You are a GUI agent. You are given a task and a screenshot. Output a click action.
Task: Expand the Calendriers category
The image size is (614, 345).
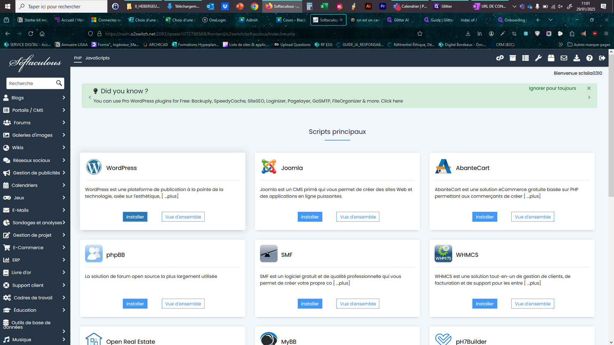[35, 185]
